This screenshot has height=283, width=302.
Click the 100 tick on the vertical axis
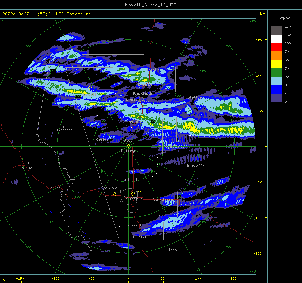[259, 75]
